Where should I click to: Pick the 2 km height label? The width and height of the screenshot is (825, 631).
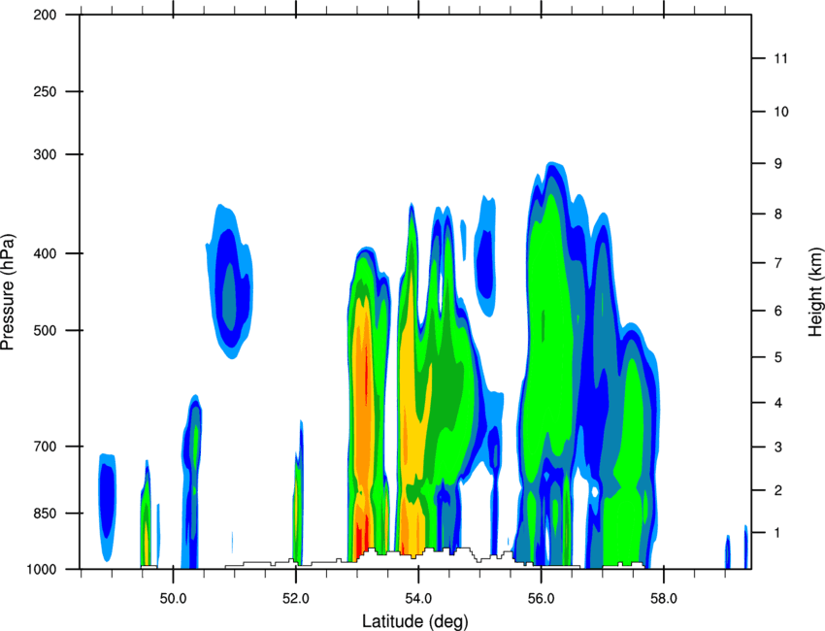pos(778,490)
